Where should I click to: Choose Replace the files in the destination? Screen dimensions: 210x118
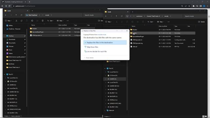tap(105, 43)
